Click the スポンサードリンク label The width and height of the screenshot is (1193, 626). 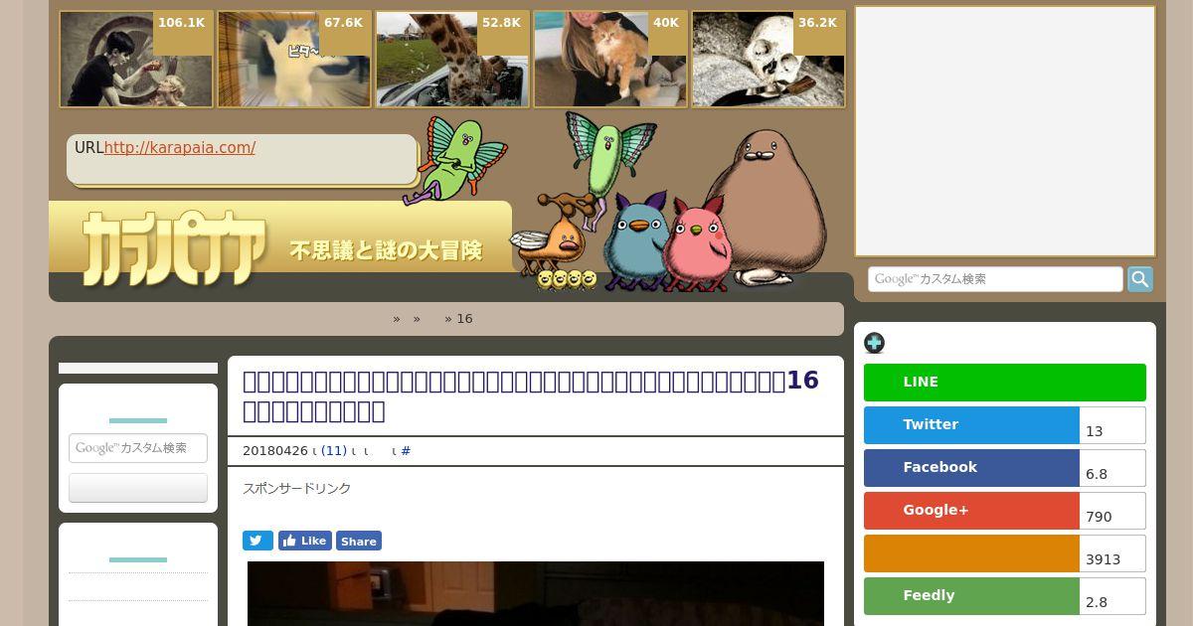pyautogui.click(x=296, y=488)
